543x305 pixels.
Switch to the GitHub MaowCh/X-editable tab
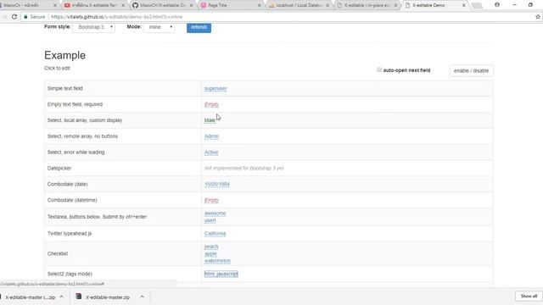pyautogui.click(x=163, y=5)
